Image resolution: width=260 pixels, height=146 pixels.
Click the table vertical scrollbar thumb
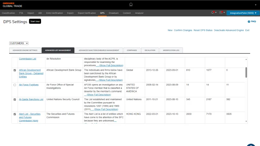(x=246, y=72)
